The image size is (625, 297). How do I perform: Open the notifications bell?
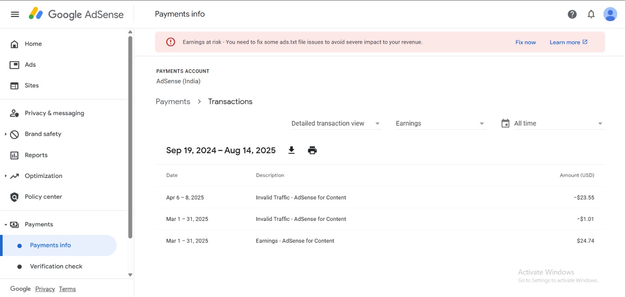click(591, 14)
